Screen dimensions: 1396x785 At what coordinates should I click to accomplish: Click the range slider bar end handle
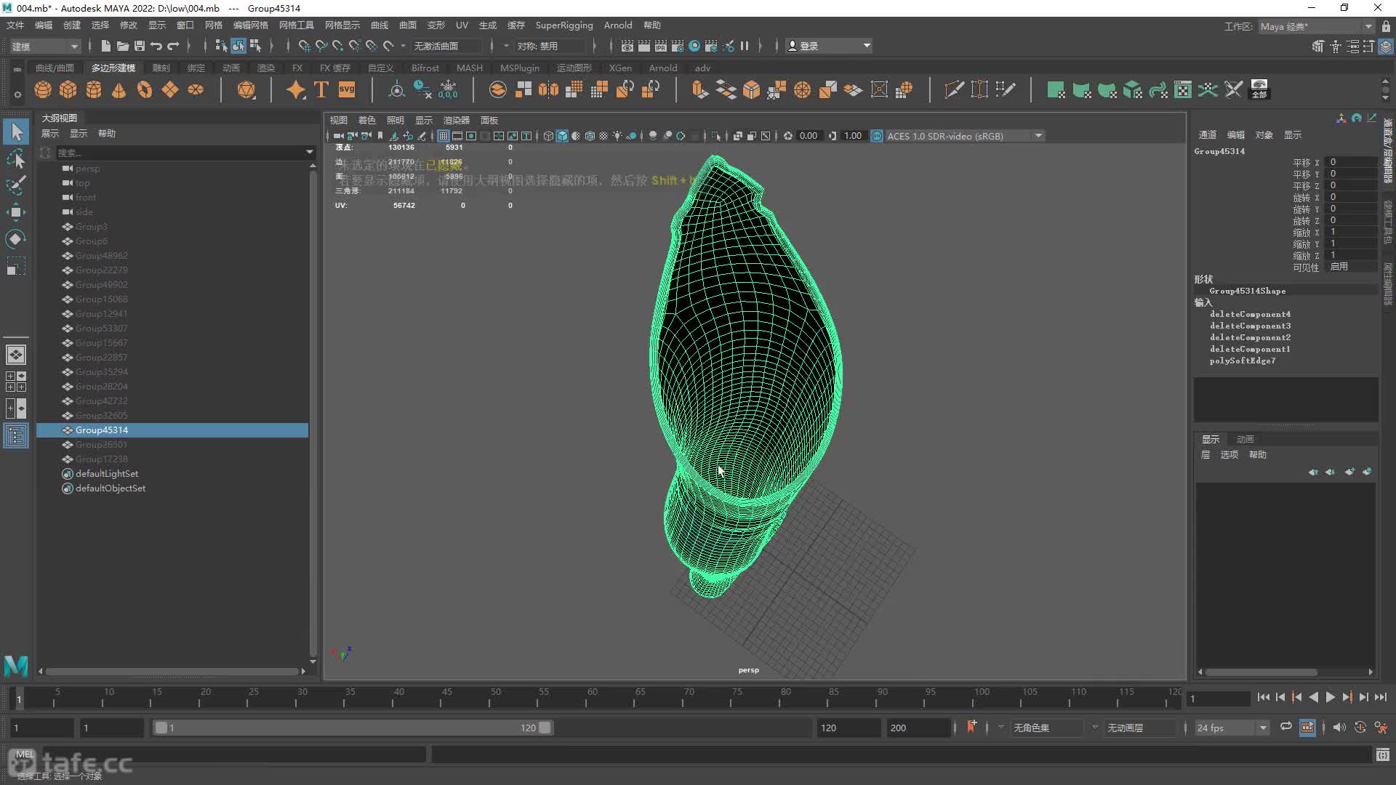click(545, 728)
